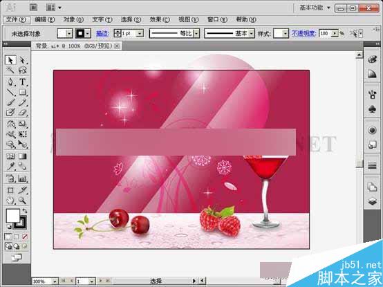Select the Zoom magnifier tool
The image size is (383, 287).
click(23, 201)
